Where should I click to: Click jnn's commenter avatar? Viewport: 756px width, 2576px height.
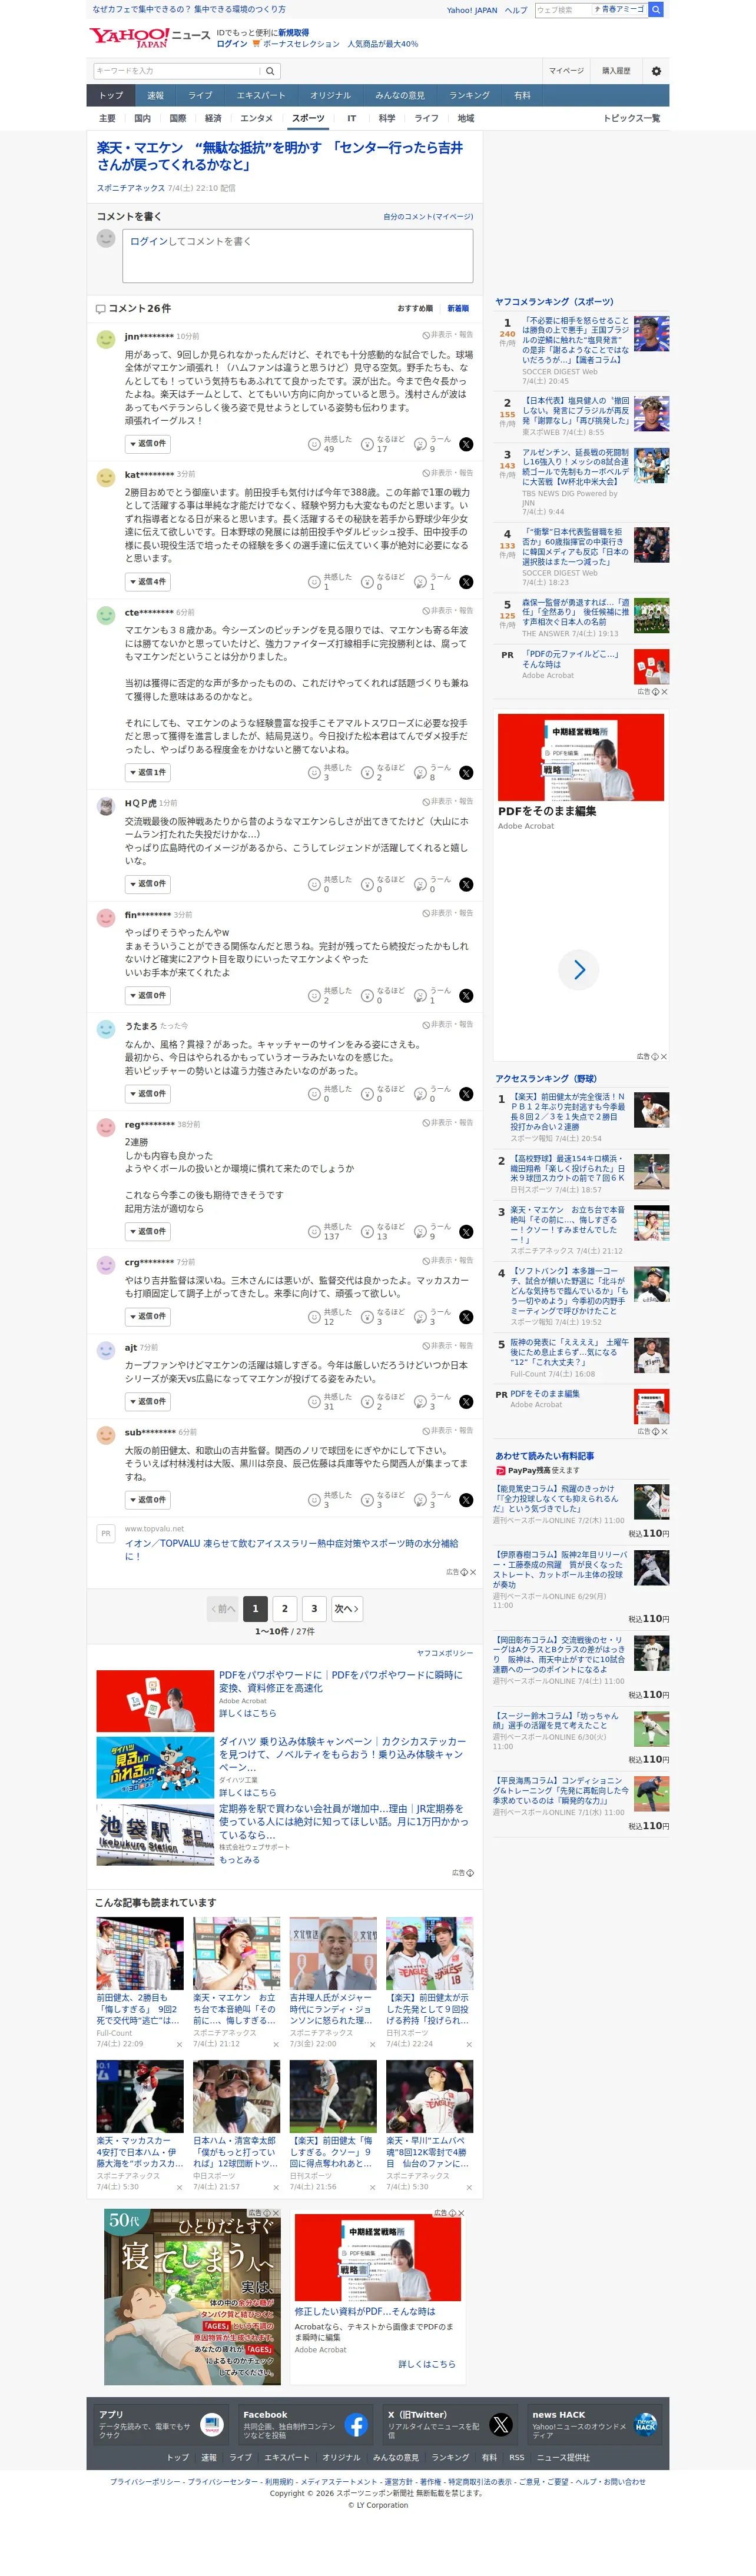105,339
